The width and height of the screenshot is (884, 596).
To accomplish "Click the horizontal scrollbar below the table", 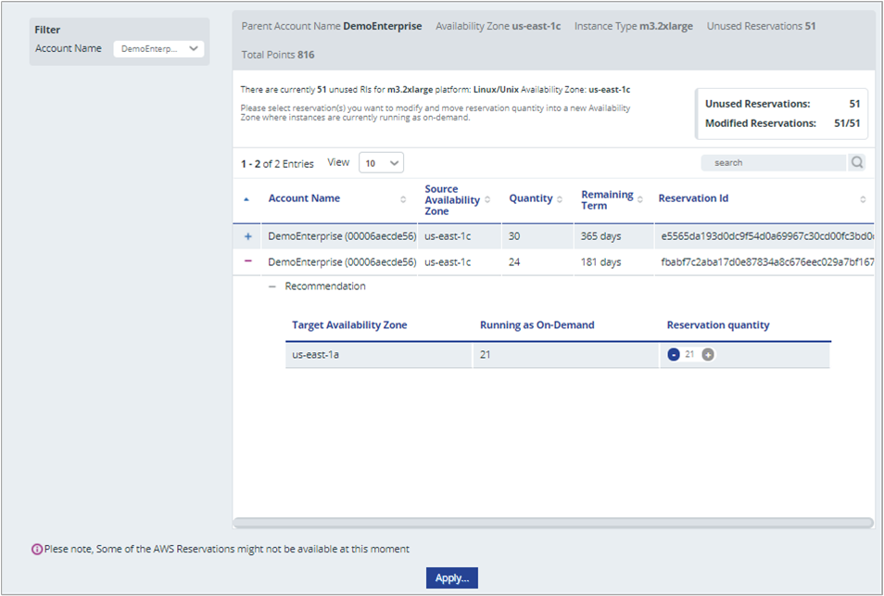I will [553, 523].
